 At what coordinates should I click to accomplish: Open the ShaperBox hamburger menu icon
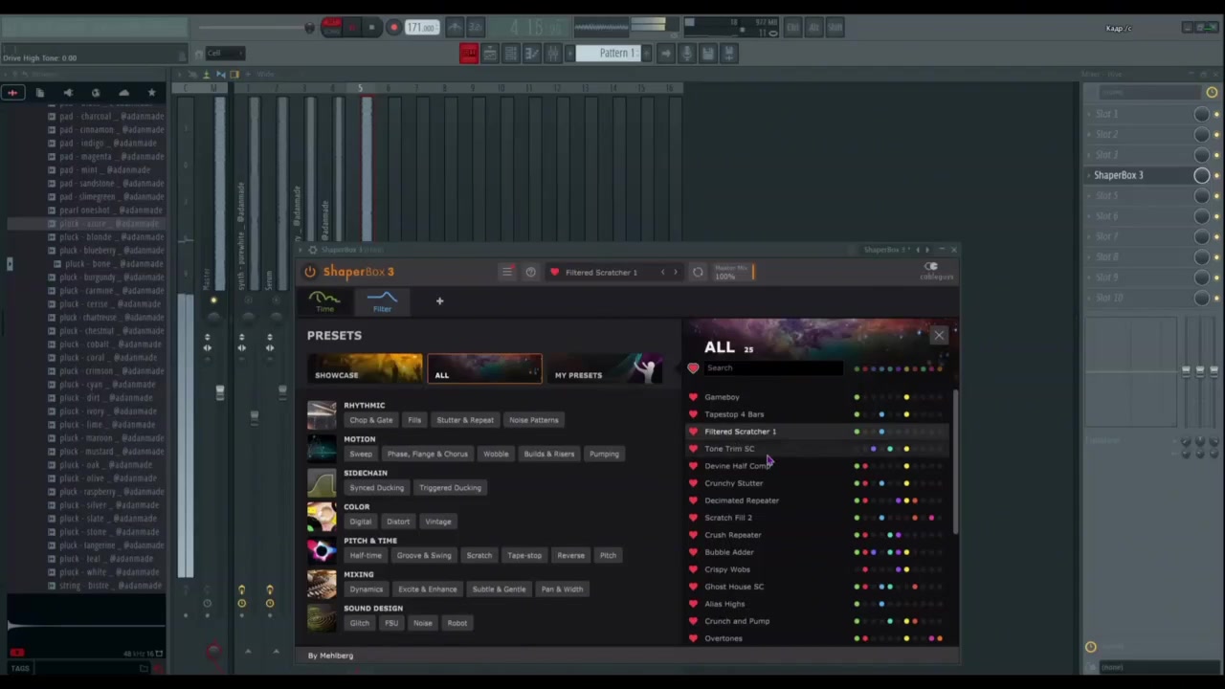coord(507,272)
